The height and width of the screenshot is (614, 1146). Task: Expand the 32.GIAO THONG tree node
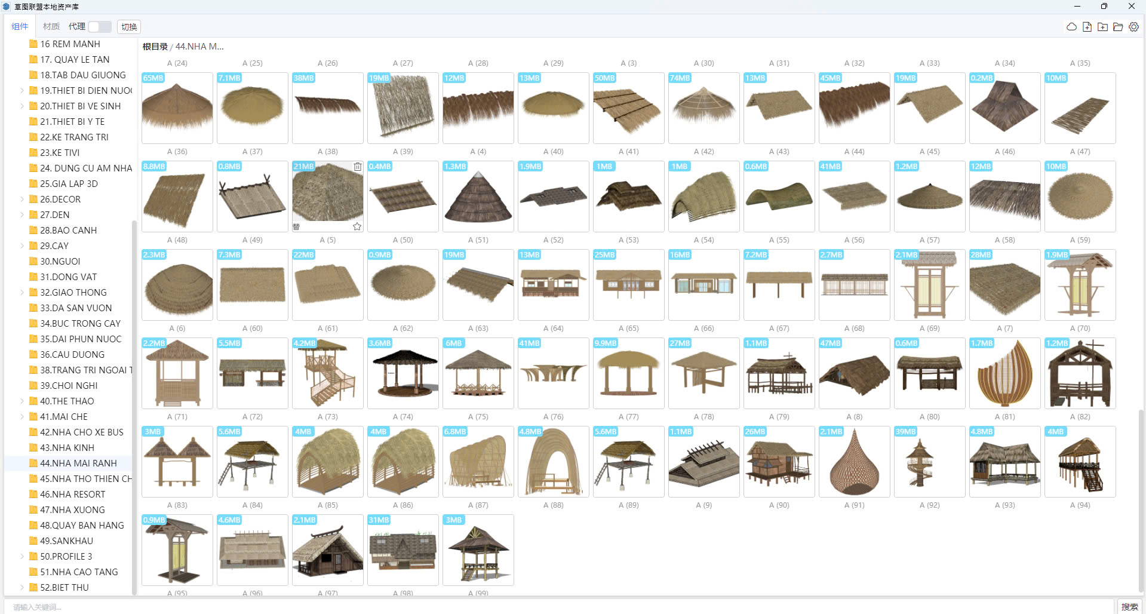click(22, 293)
